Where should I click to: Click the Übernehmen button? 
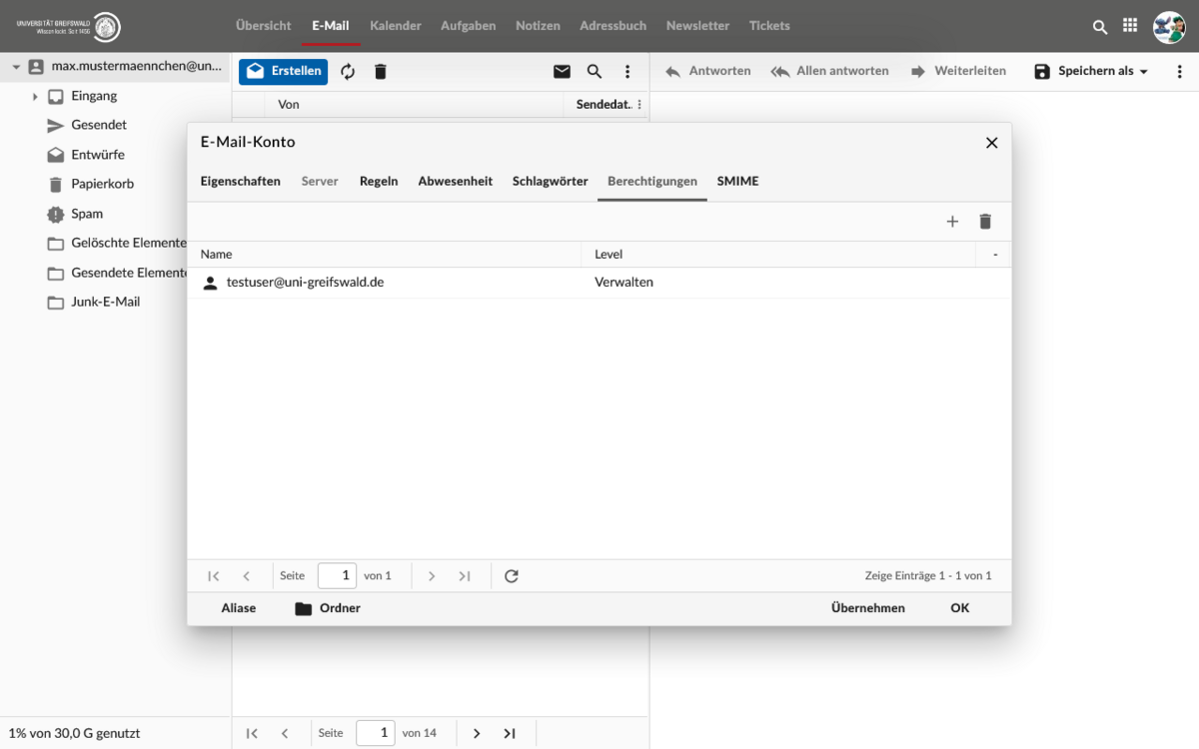tap(867, 608)
